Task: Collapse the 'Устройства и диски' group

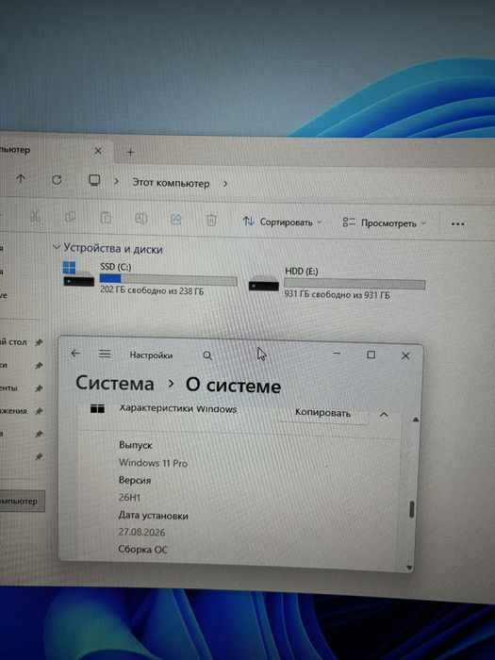Action: [x=56, y=247]
